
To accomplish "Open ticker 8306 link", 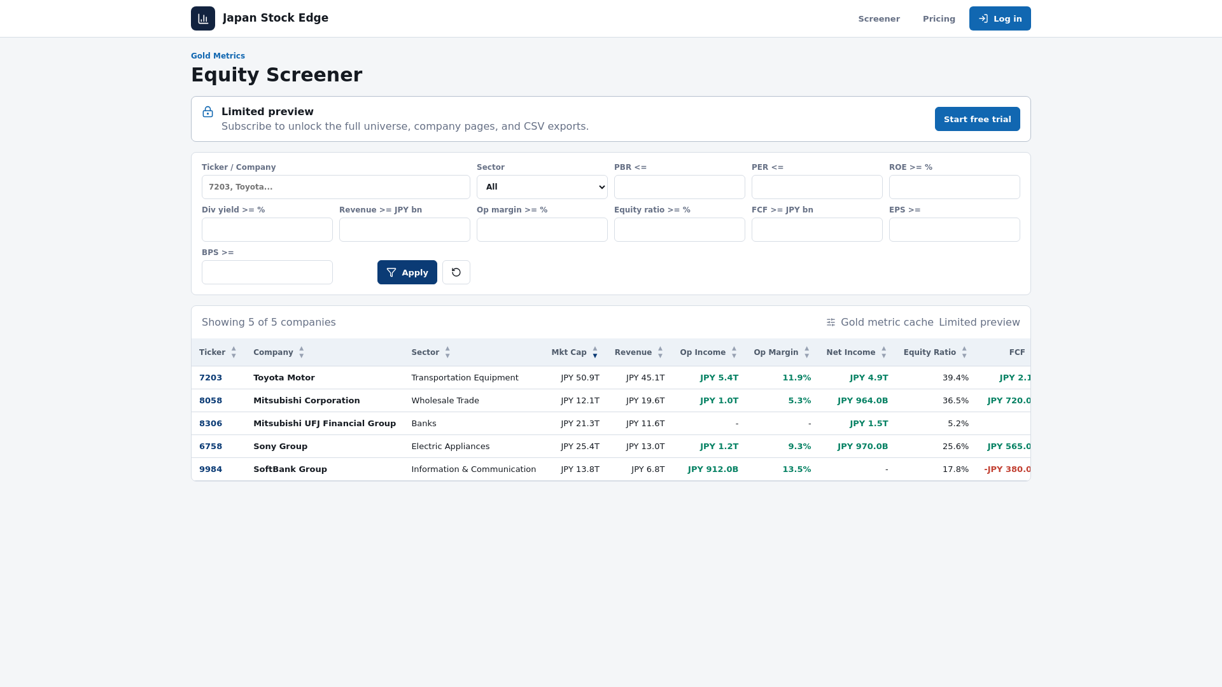I will coord(211,424).
